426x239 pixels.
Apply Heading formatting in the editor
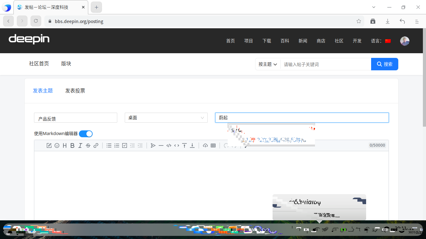[x=65, y=145]
